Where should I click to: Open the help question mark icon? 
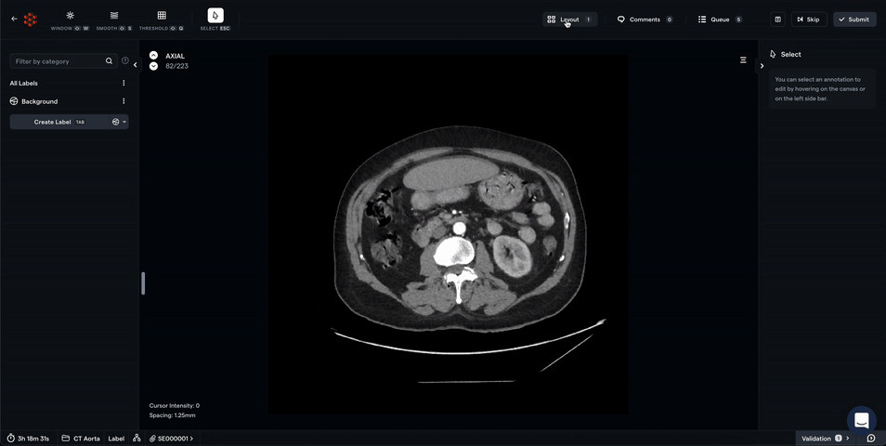click(124, 60)
